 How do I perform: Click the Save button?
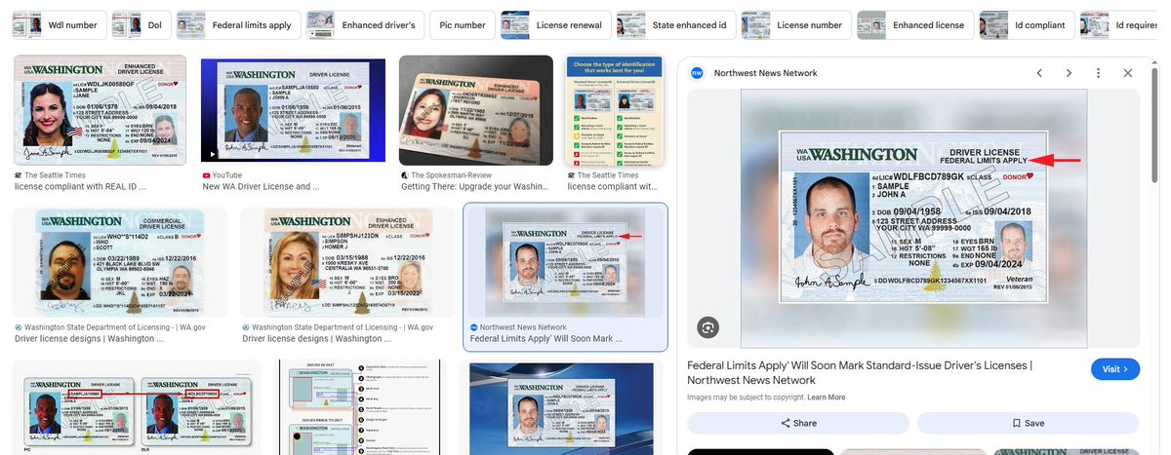(1029, 423)
